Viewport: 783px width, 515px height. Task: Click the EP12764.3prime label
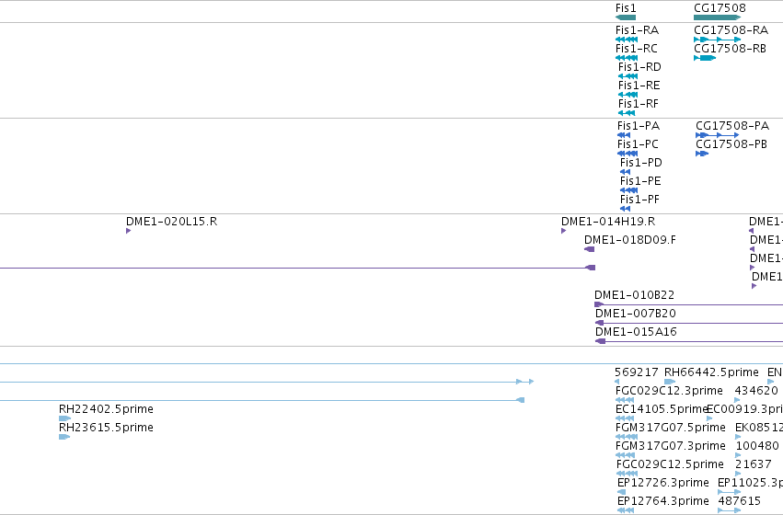(663, 501)
